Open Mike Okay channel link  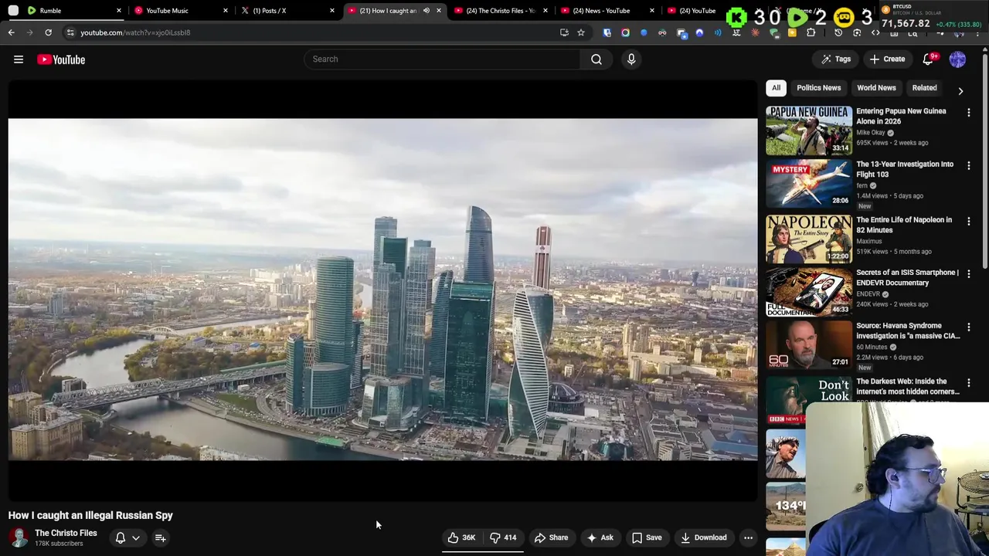871,133
